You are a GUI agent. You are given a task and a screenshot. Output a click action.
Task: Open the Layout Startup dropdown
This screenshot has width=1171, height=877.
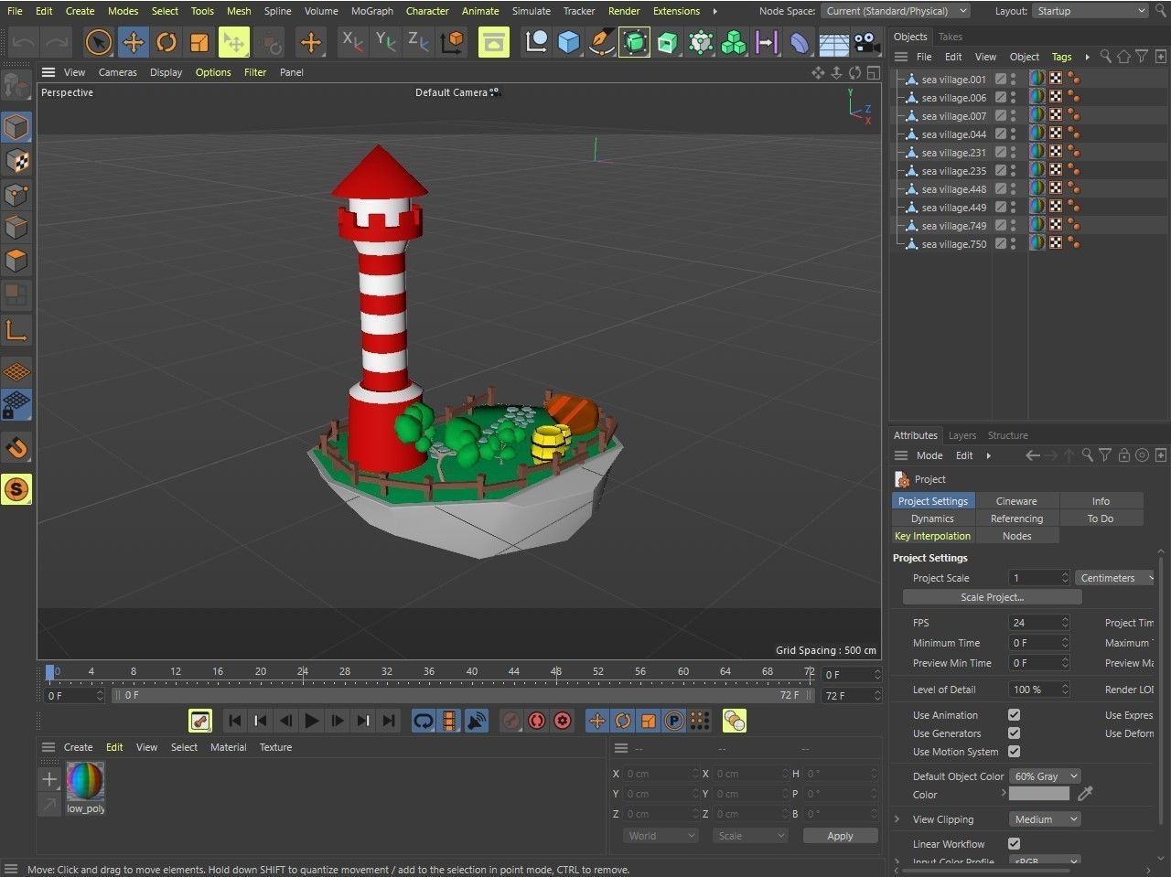(1090, 11)
